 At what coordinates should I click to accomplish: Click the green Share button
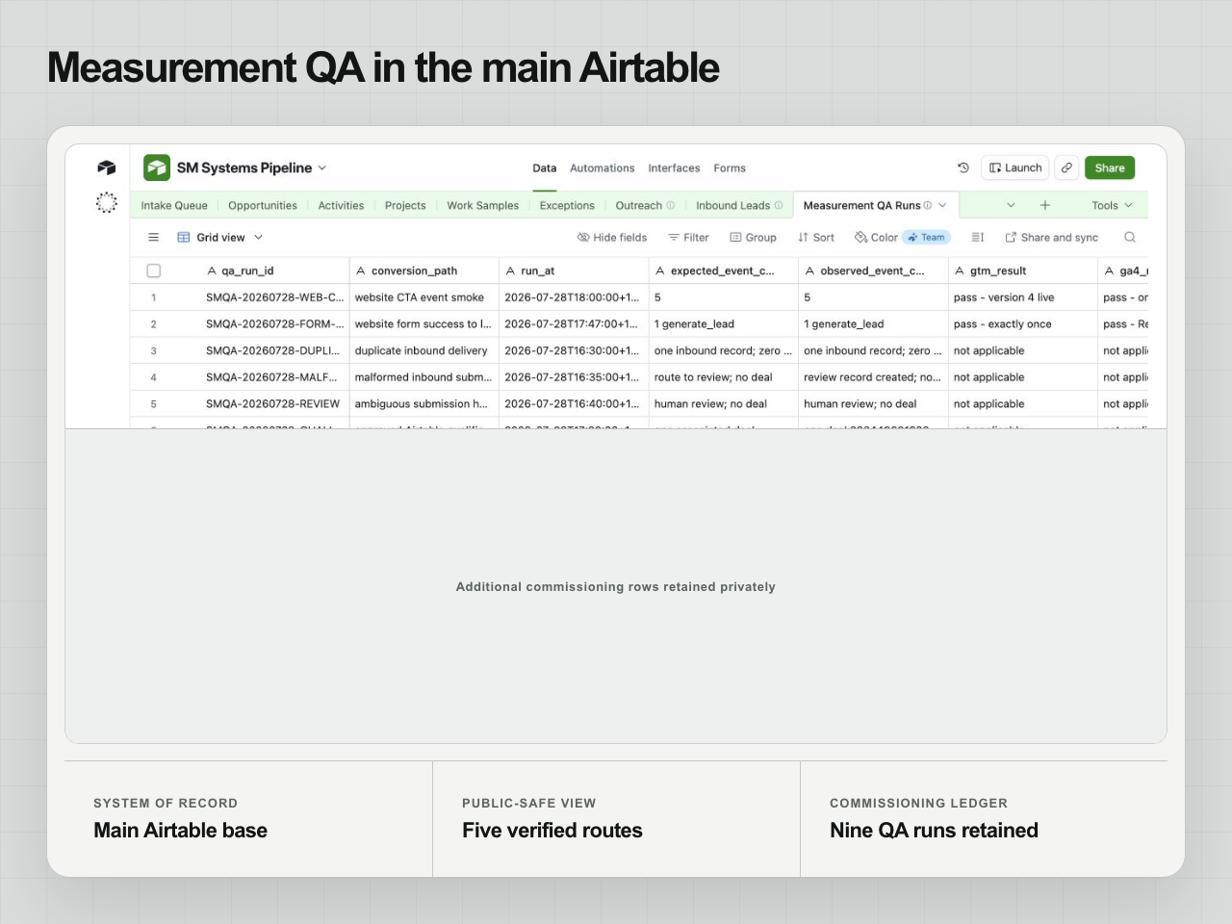1110,167
